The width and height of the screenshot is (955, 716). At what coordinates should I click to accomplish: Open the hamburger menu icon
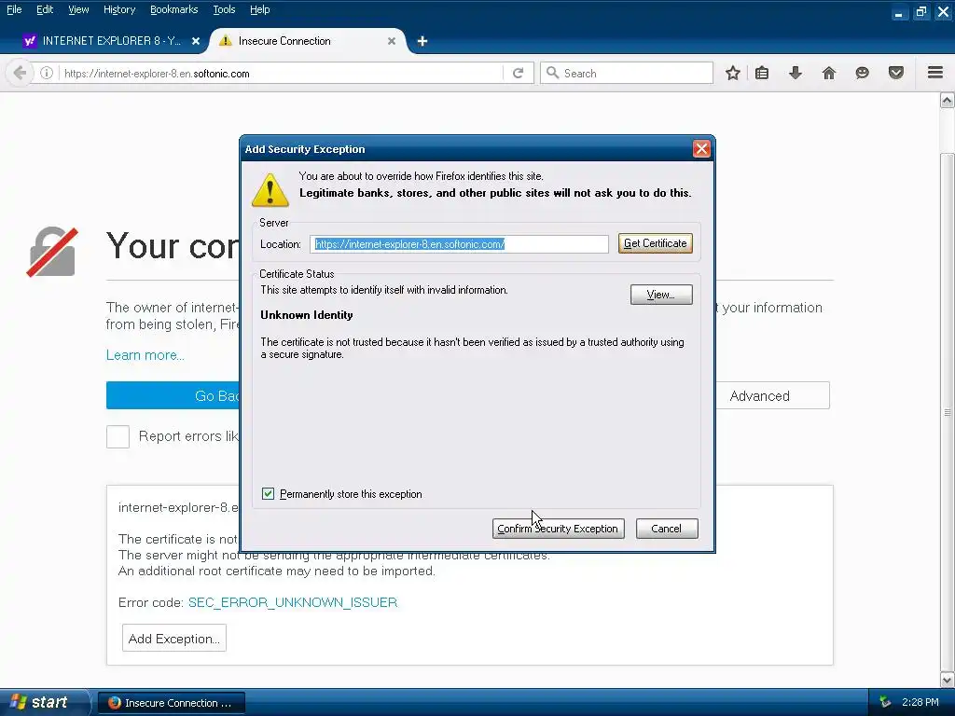(935, 73)
